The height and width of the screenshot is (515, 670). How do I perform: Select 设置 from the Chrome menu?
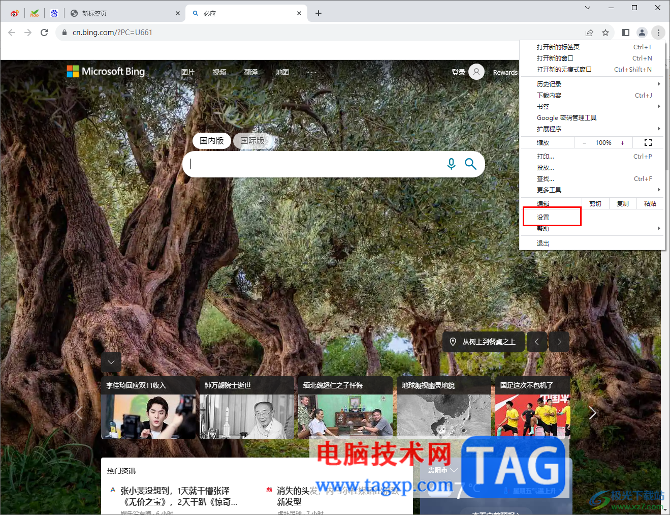(543, 217)
